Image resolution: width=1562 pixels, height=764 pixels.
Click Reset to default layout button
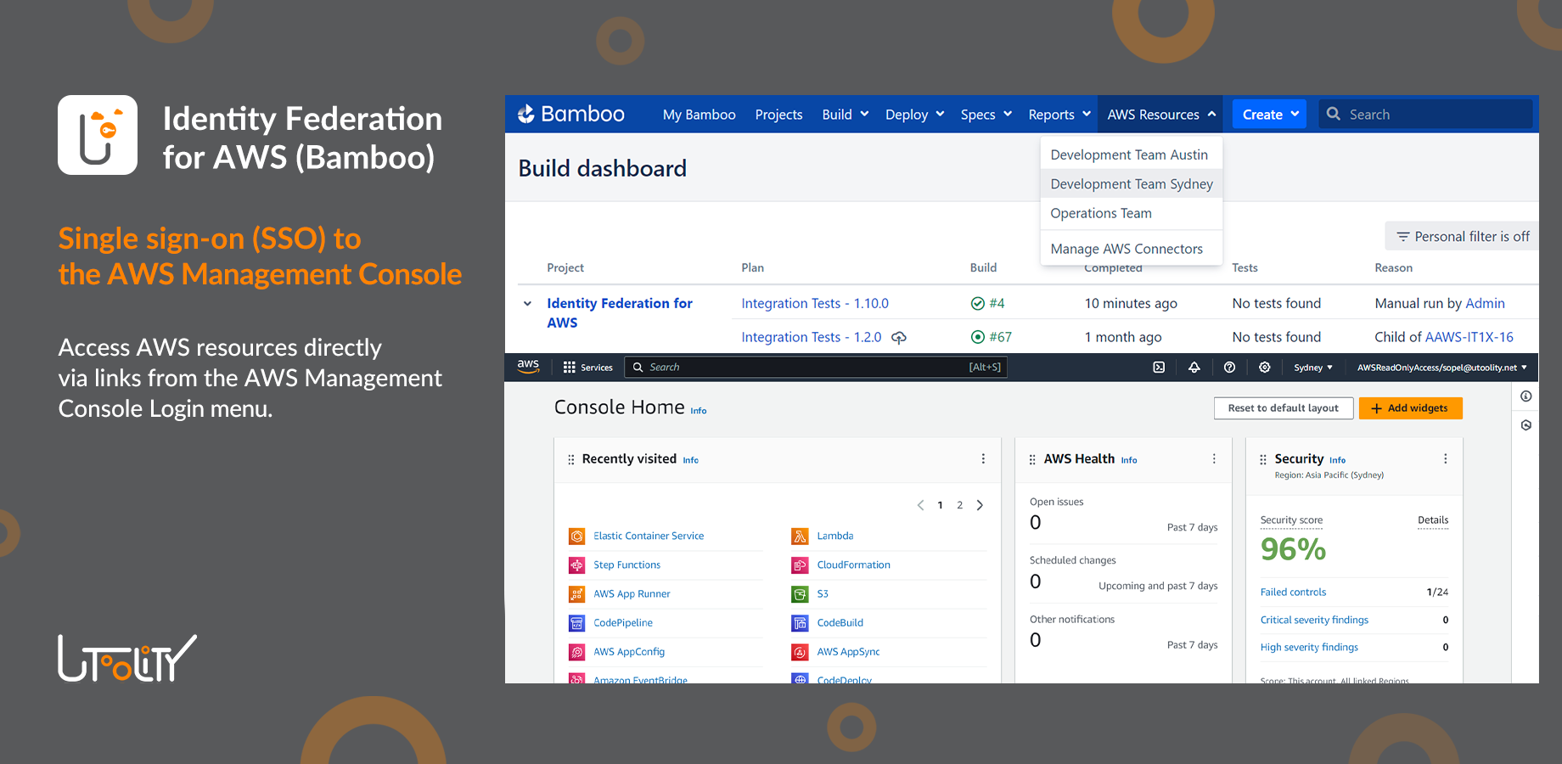pos(1284,408)
